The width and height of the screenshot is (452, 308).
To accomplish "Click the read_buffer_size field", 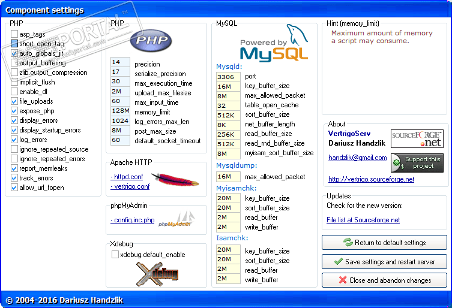I will tap(228, 134).
